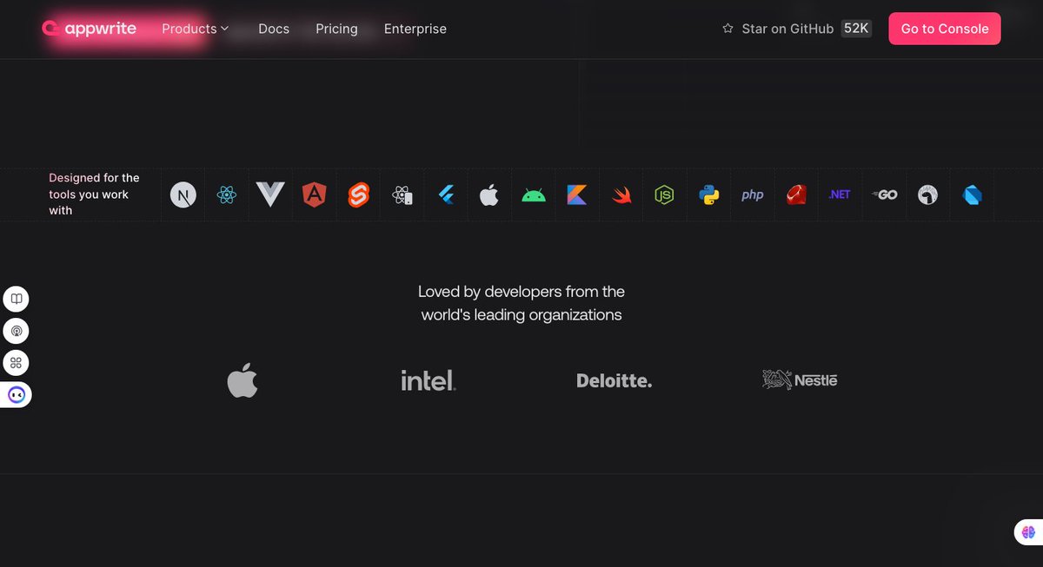Click the four-squares grid sidebar icon
The height and width of the screenshot is (567, 1043).
(16, 362)
